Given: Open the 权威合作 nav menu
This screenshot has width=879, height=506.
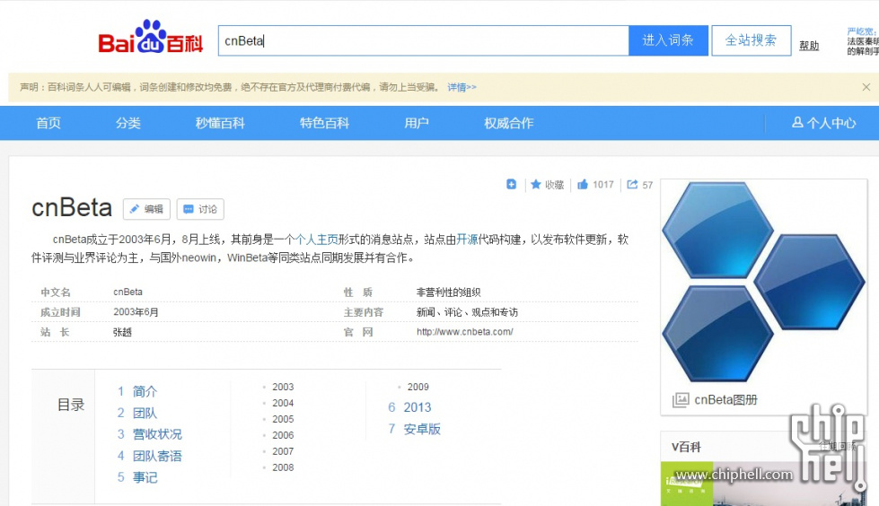Looking at the screenshot, I should (x=508, y=123).
